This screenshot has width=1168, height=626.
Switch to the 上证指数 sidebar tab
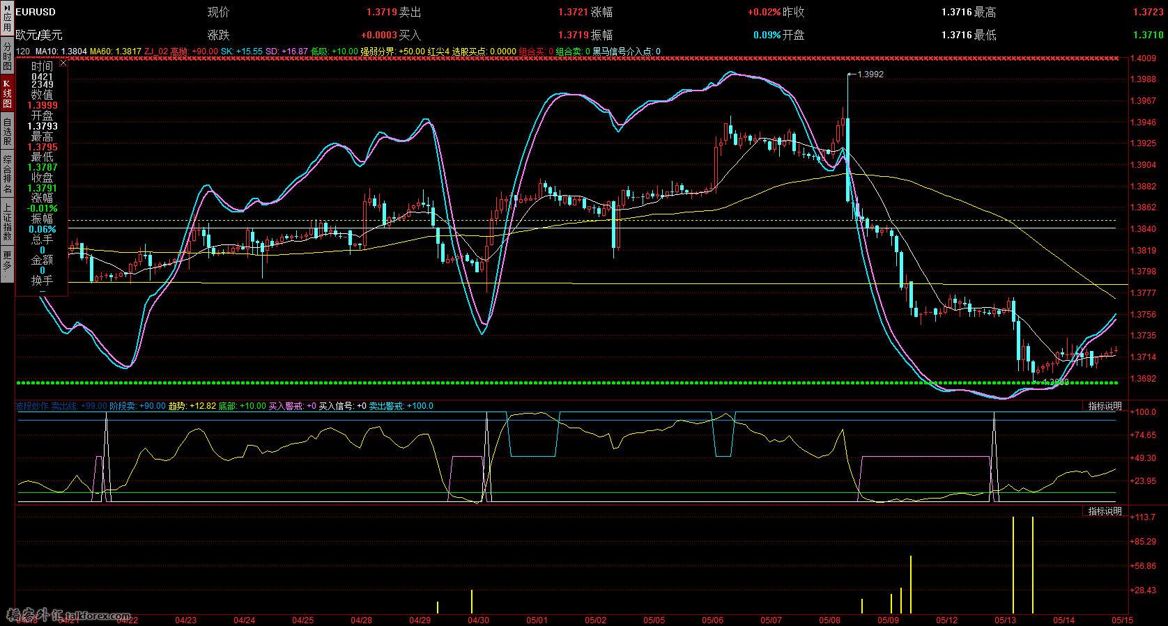point(7,222)
